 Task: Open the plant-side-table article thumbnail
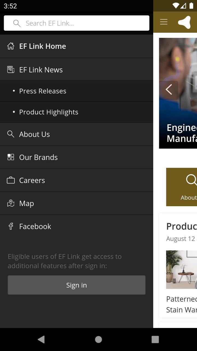(181, 270)
